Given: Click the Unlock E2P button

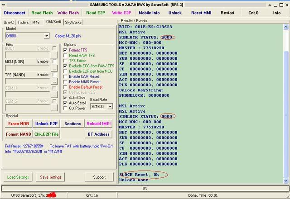Looking at the screenshot, I should tap(46, 123).
